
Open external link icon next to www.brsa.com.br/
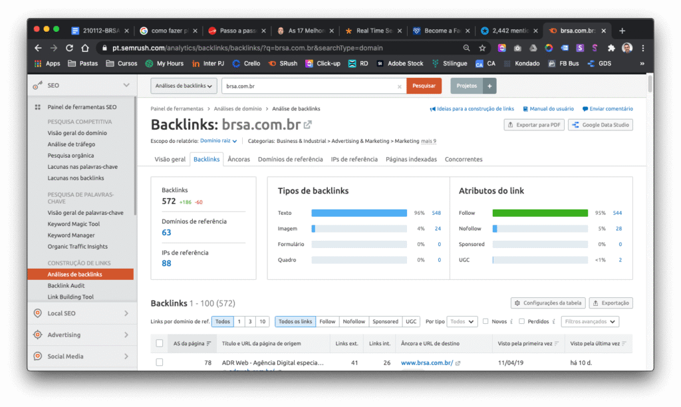(458, 363)
